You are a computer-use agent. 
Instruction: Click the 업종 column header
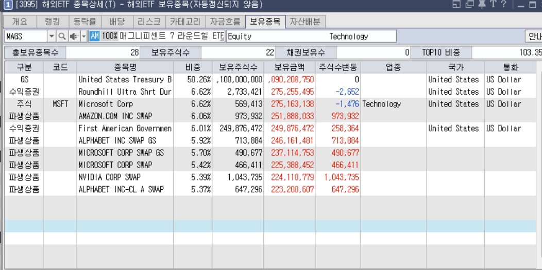click(394, 67)
